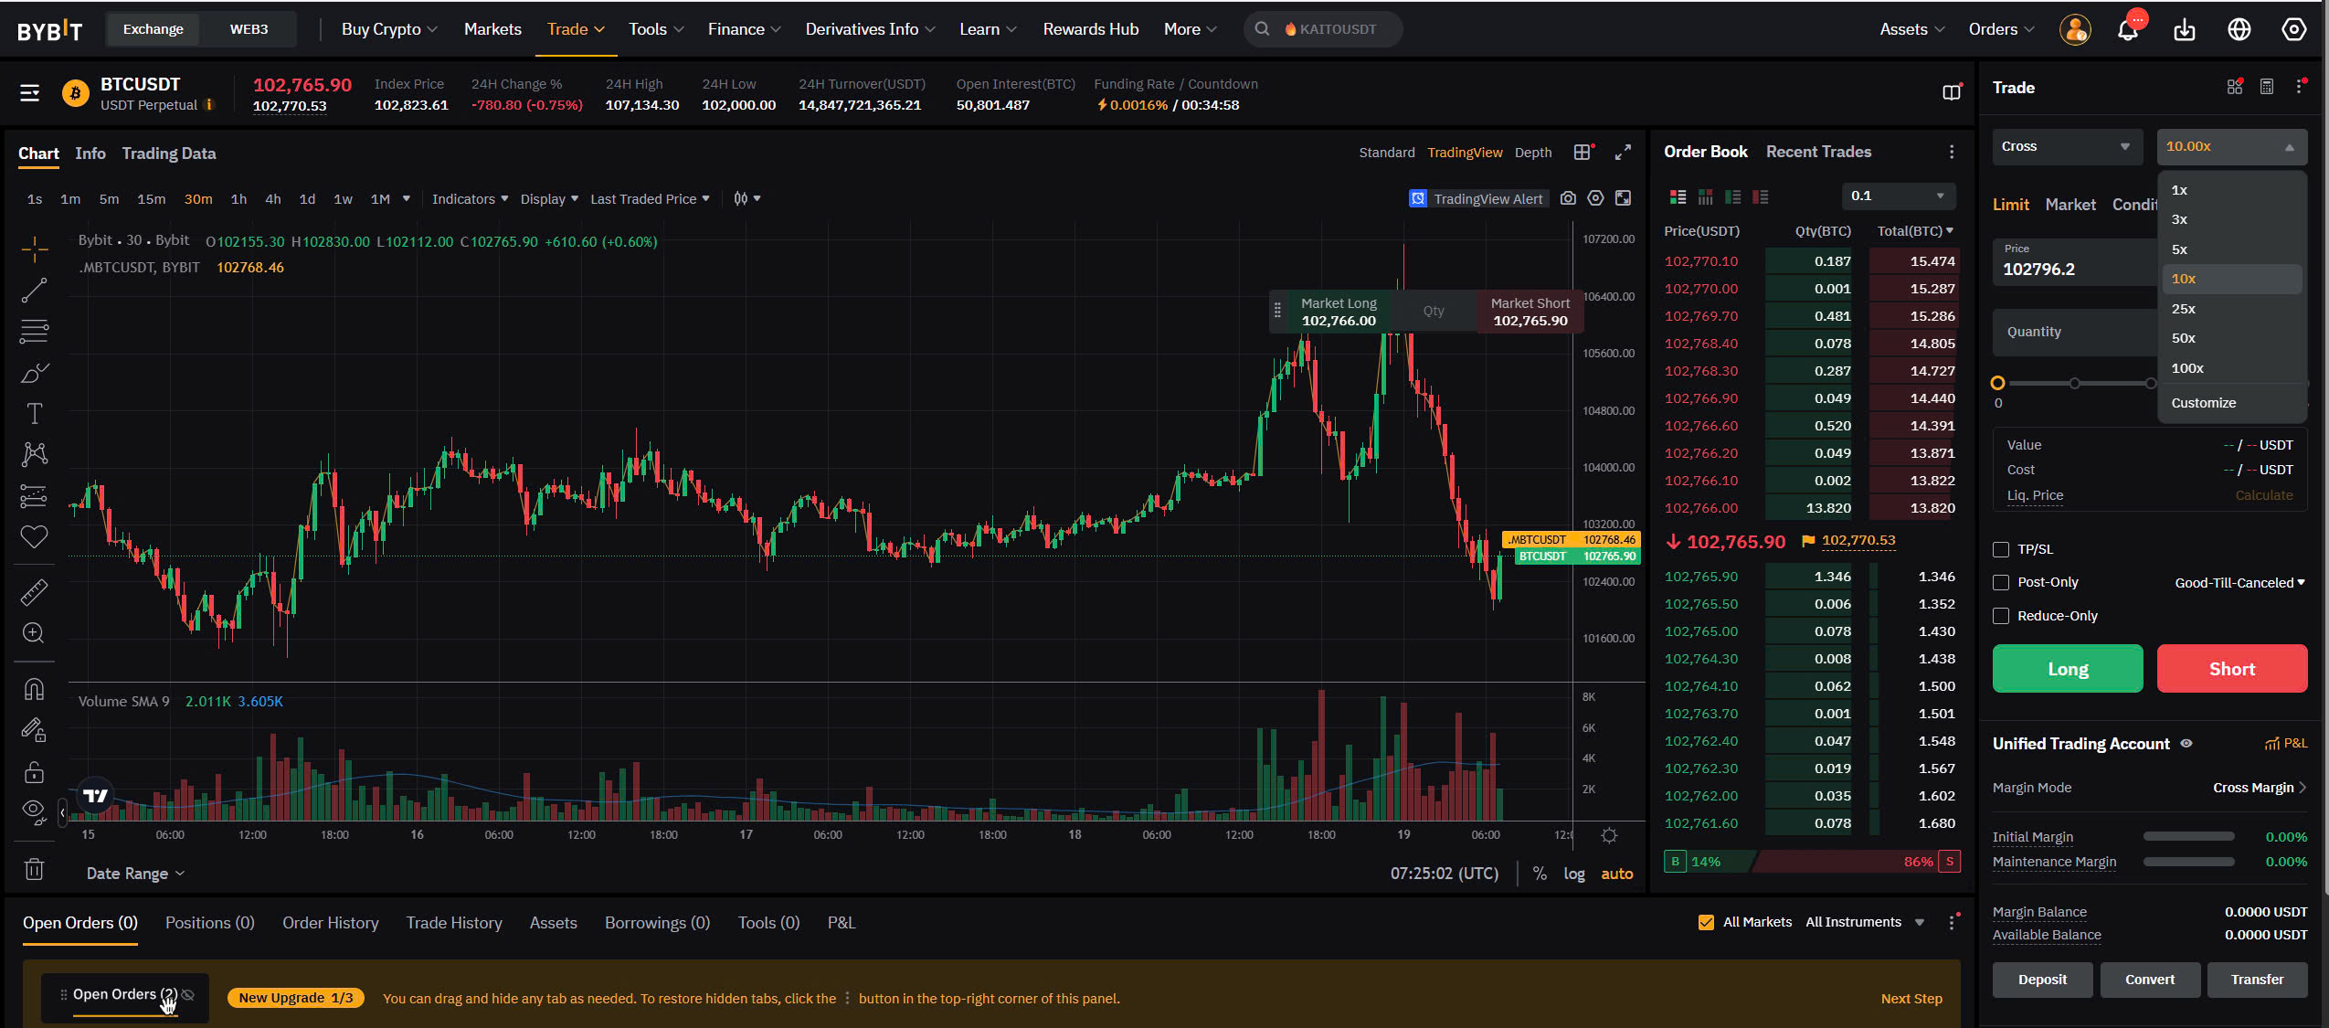Screen dimensions: 2329x1028
Task: Click the quantity percentage slider handle
Action: point(1997,384)
